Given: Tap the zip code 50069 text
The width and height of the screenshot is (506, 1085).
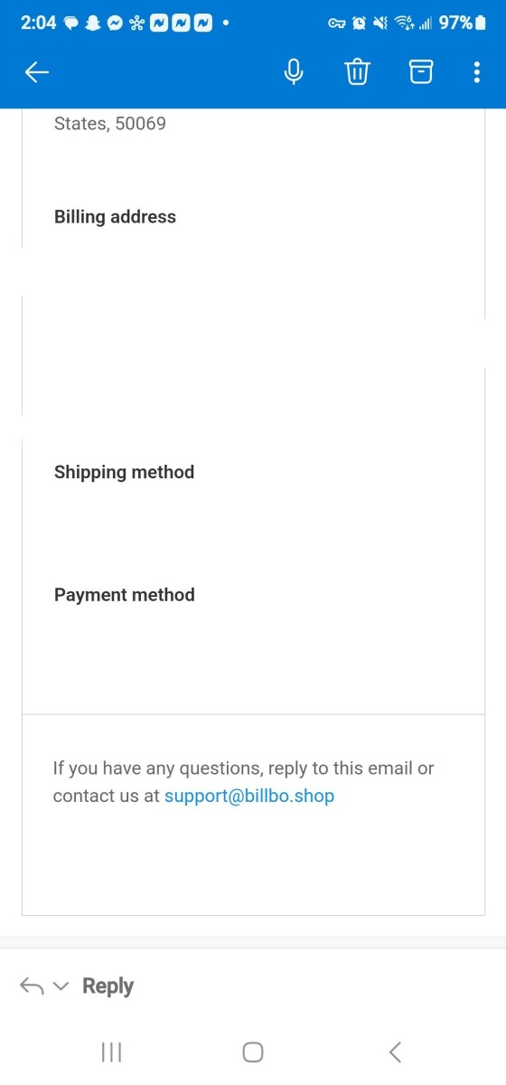Looking at the screenshot, I should tap(140, 124).
